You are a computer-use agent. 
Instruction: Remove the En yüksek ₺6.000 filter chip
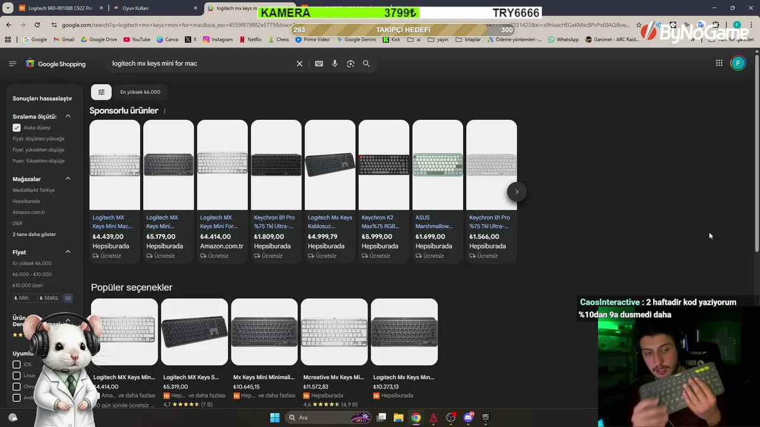[140, 92]
